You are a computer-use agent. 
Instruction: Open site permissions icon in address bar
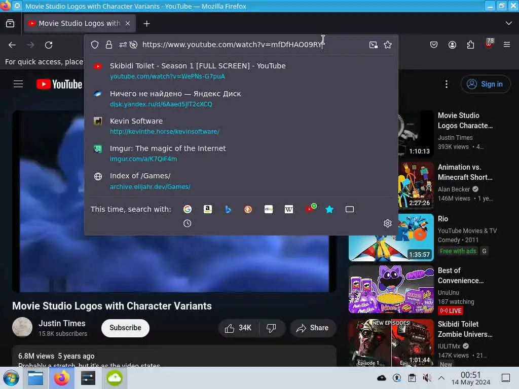[x=123, y=45]
